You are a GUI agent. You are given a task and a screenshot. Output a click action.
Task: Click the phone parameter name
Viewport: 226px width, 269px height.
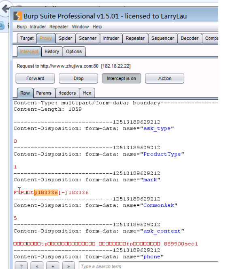pyautogui.click(x=152, y=257)
